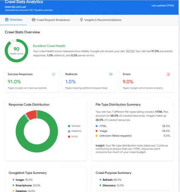Click the Image 28.0% file type row

(133, 131)
